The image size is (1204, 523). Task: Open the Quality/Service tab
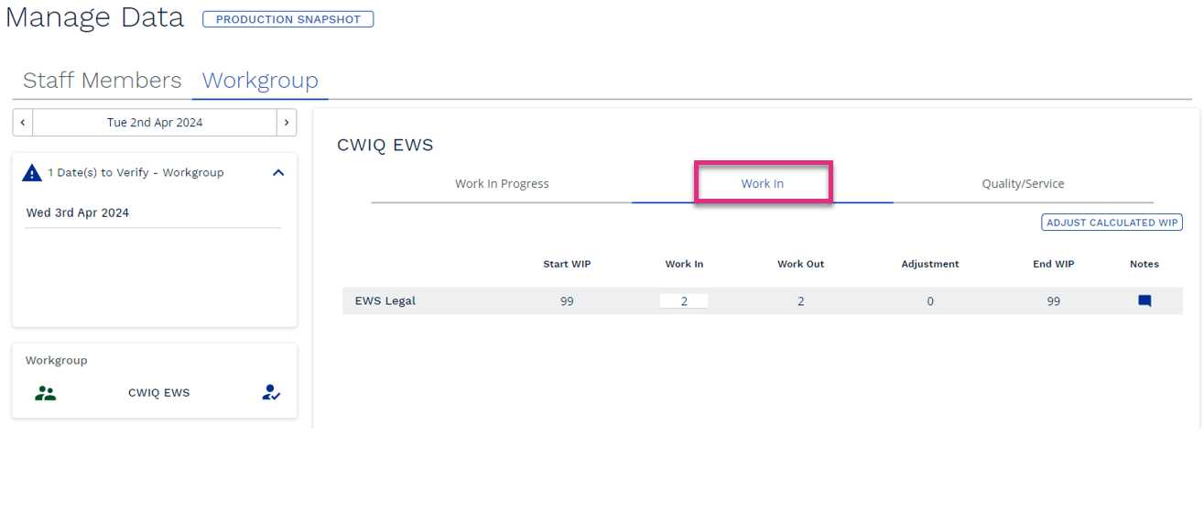pos(1023,183)
